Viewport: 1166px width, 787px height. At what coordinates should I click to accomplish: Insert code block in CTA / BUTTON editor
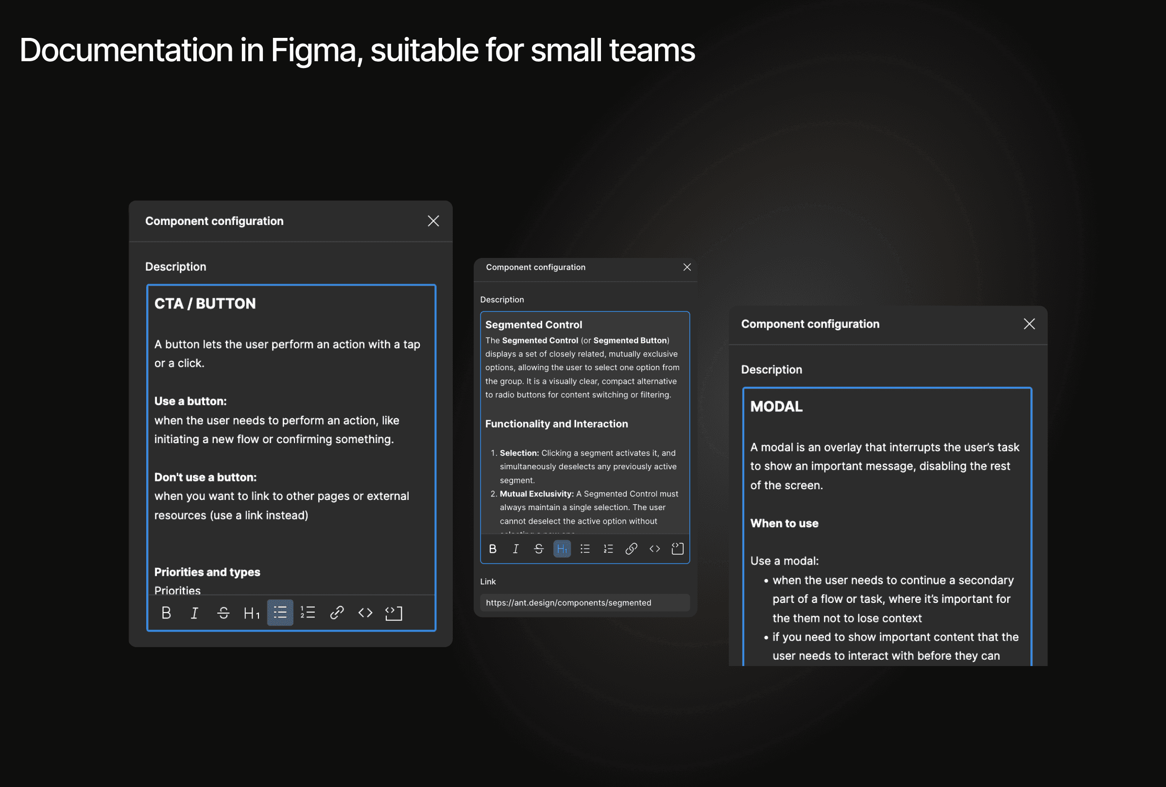(x=394, y=613)
